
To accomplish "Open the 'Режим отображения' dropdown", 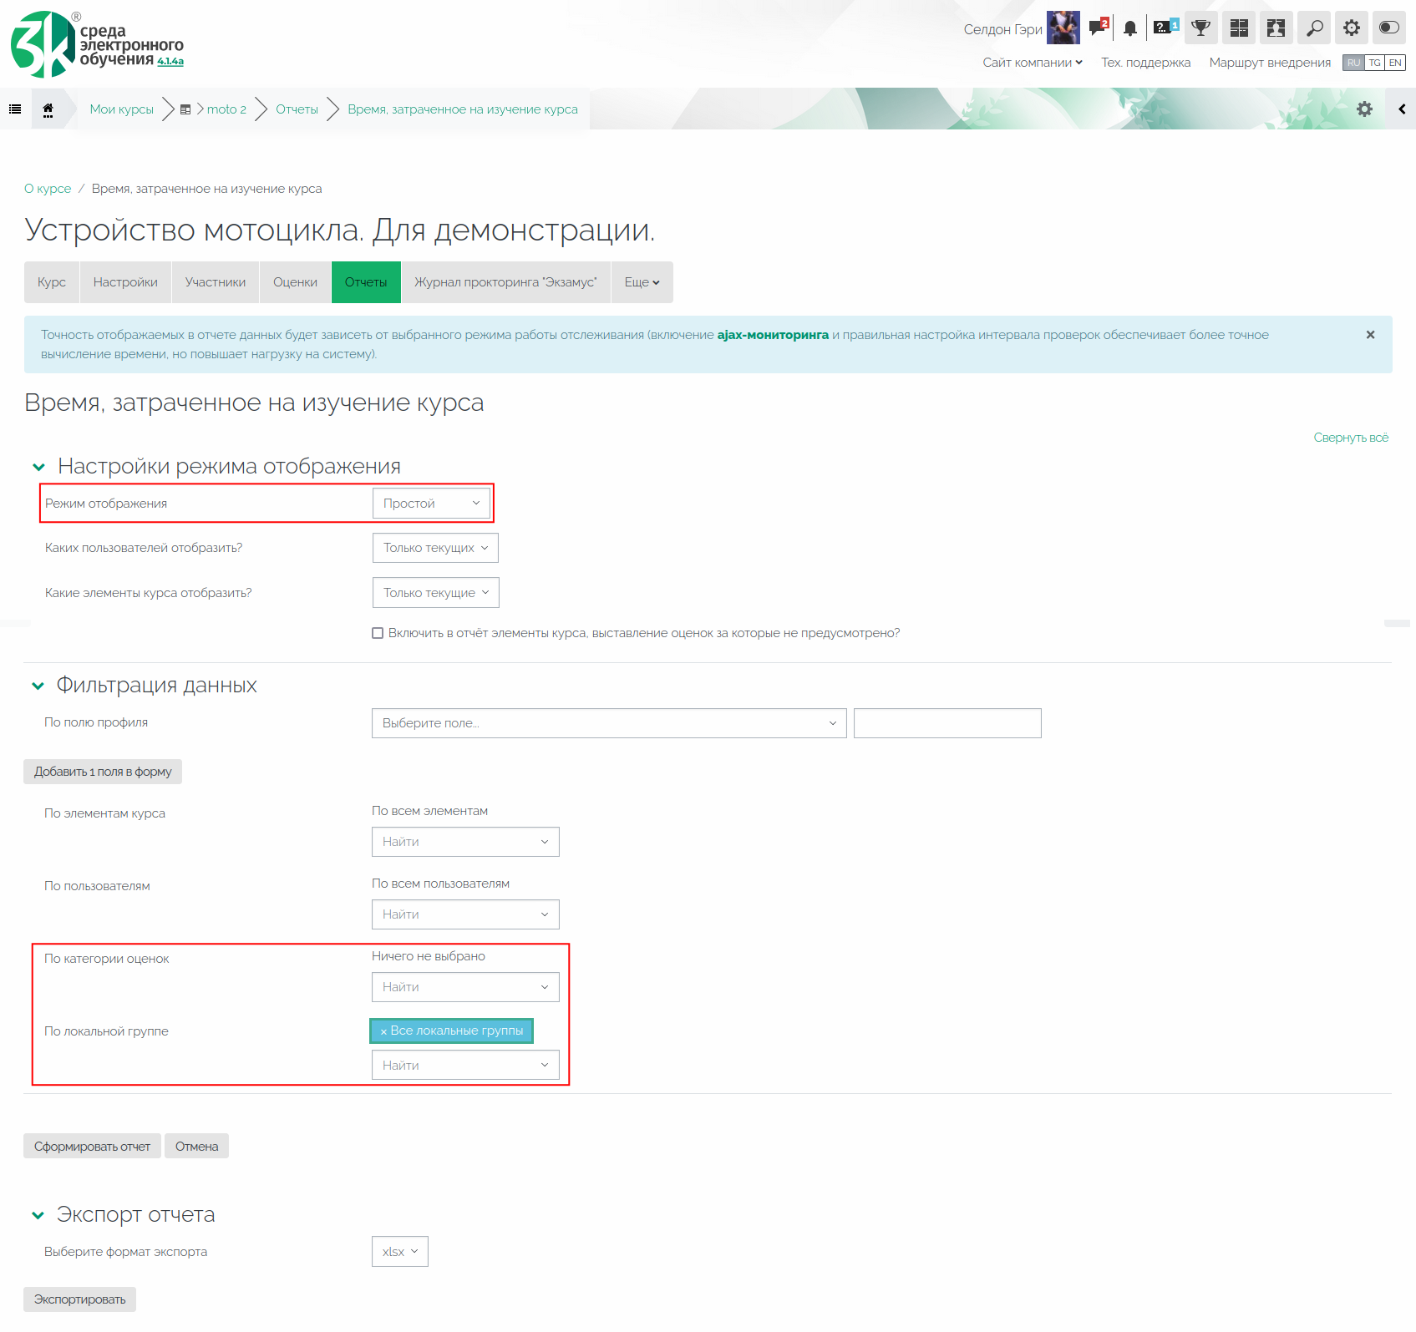I will click(431, 504).
